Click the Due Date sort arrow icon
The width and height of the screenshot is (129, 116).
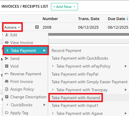point(127,18)
